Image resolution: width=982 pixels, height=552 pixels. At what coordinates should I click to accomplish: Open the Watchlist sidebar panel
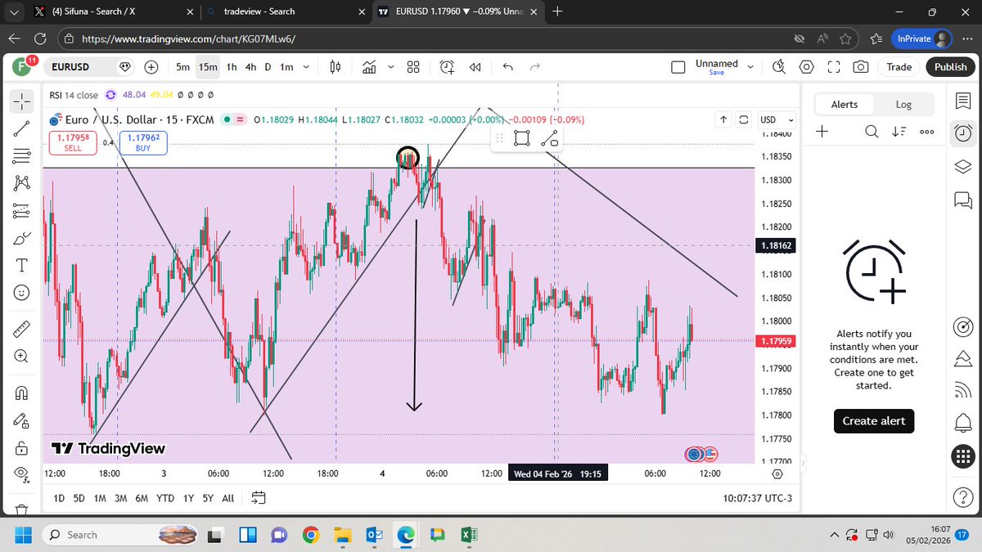coord(962,101)
